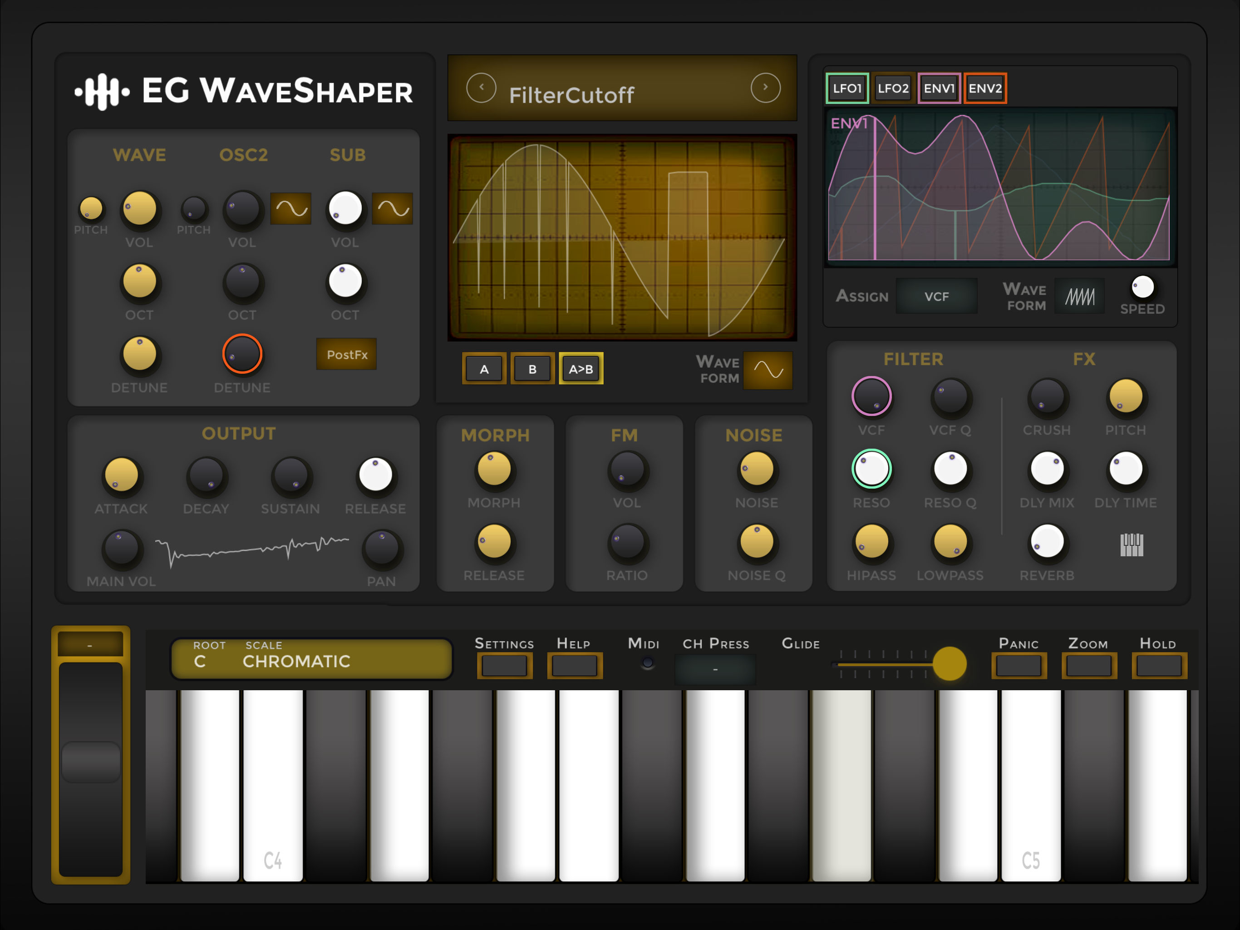The image size is (1240, 930).
Task: Click the keyboard icon in FX section
Action: [1131, 544]
